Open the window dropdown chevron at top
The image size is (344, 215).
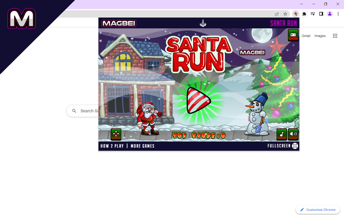click(301, 4)
